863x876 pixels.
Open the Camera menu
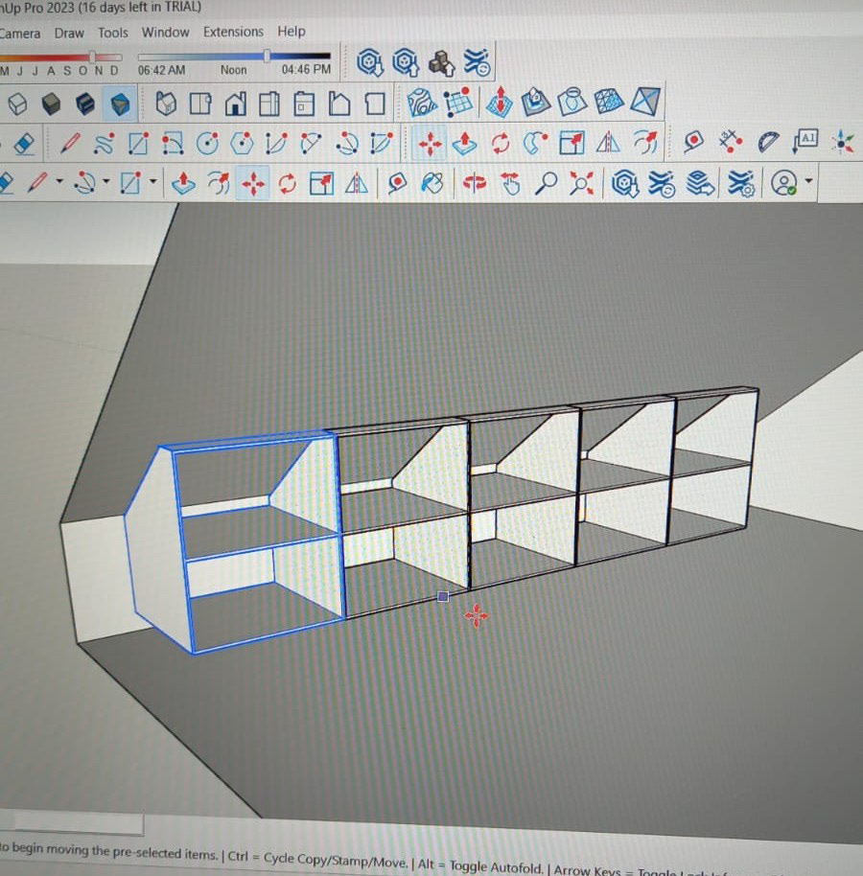20,34
